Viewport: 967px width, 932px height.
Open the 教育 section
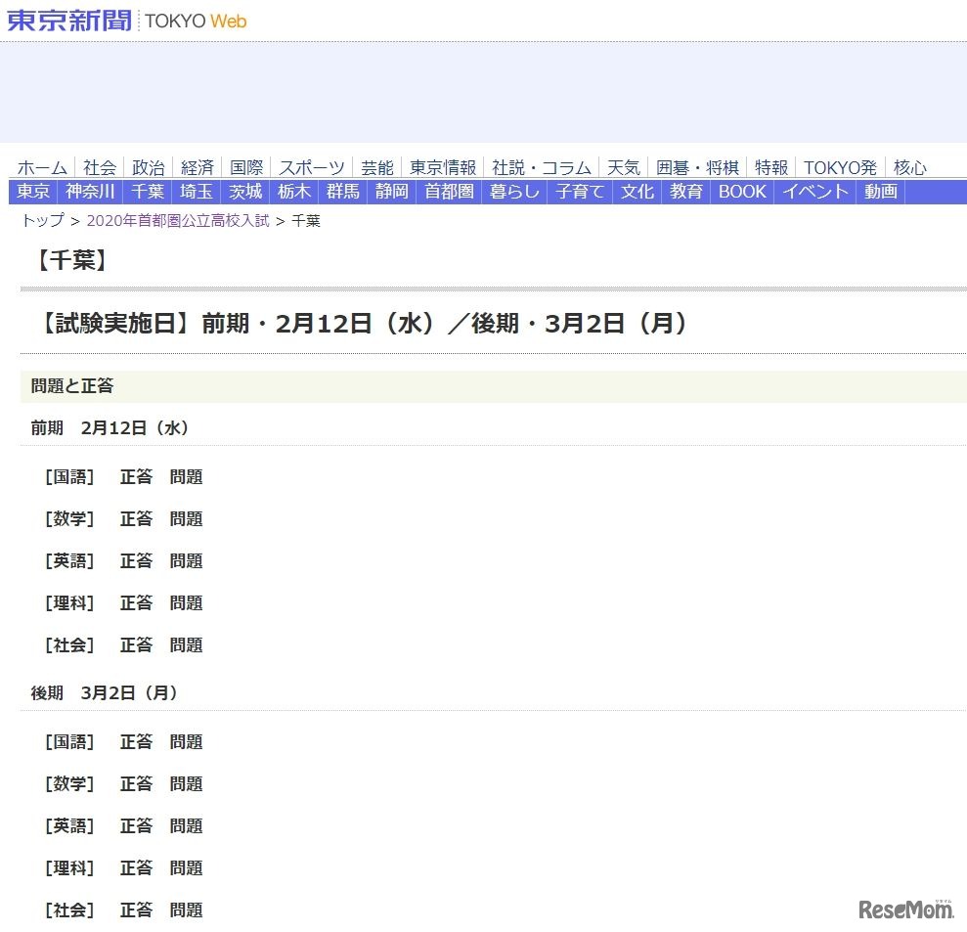coord(684,192)
